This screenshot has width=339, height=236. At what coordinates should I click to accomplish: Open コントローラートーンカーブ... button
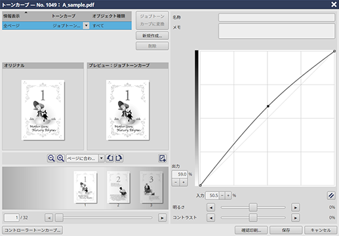tap(32, 230)
